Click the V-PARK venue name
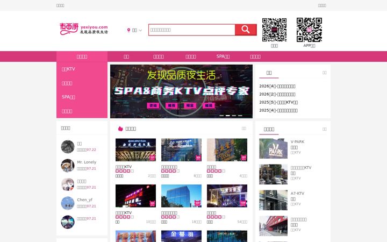Viewport: 387px width, 242px height. (x=297, y=142)
